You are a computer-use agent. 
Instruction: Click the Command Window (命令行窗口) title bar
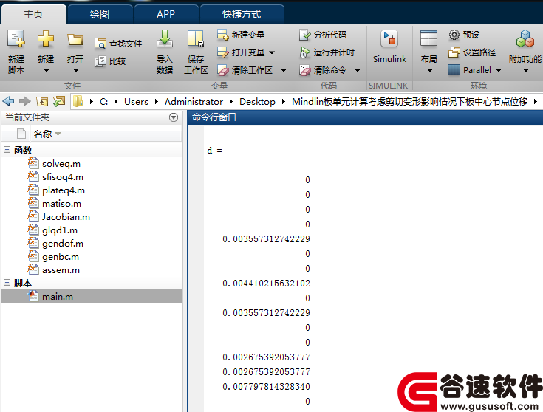[366, 117]
